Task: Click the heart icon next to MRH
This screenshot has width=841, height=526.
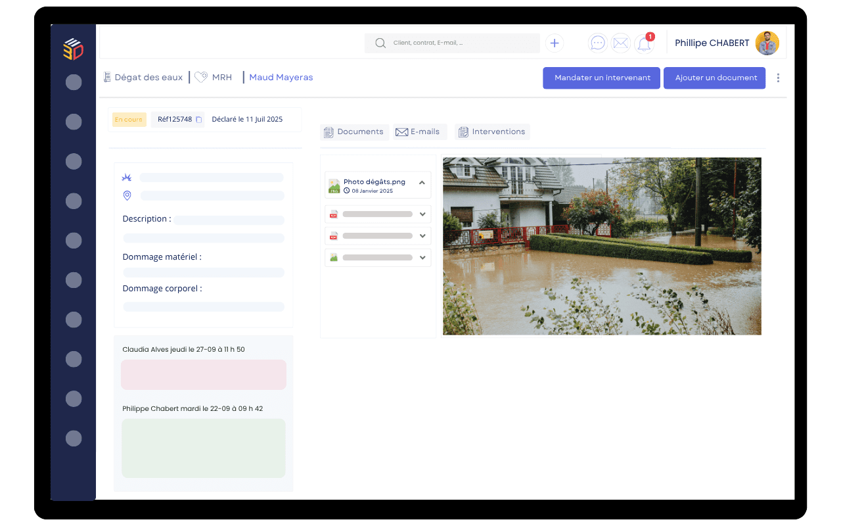Action: click(199, 77)
